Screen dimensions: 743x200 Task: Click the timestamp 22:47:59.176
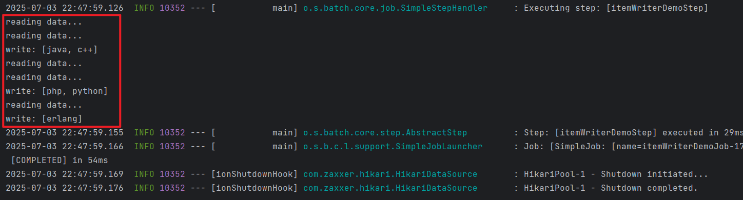point(93,188)
